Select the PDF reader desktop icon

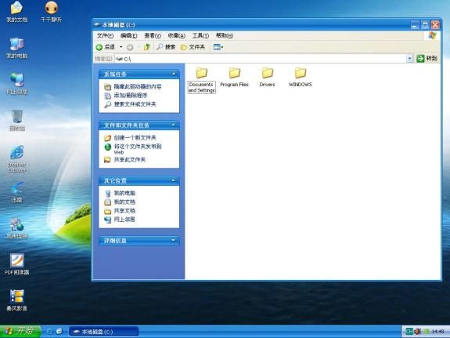(x=17, y=264)
